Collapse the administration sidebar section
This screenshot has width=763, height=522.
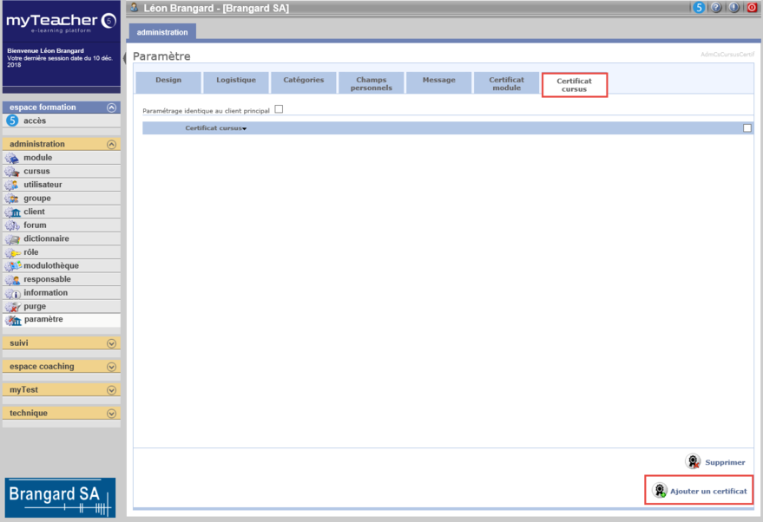[111, 145]
